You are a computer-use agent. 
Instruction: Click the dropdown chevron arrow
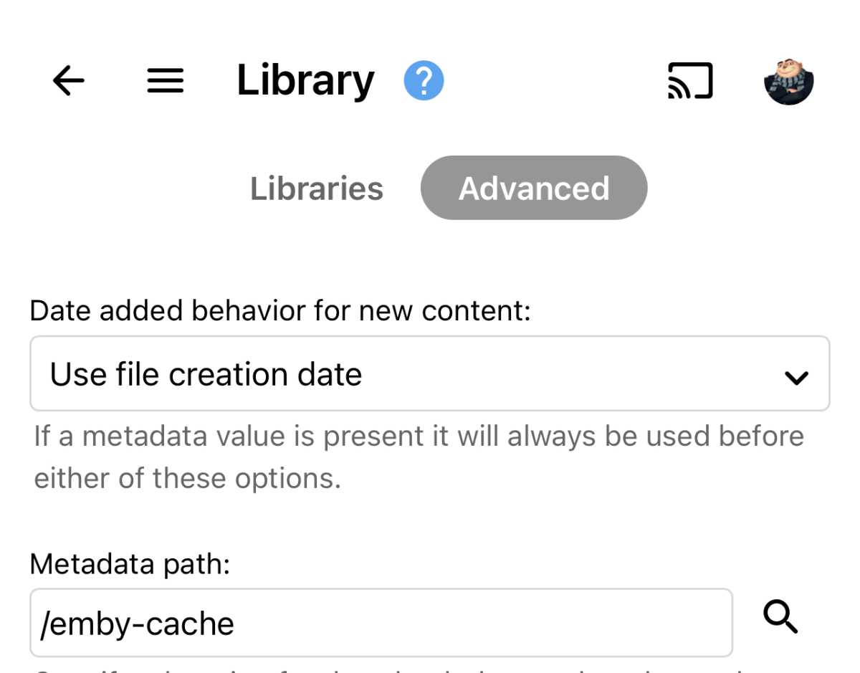pos(796,377)
